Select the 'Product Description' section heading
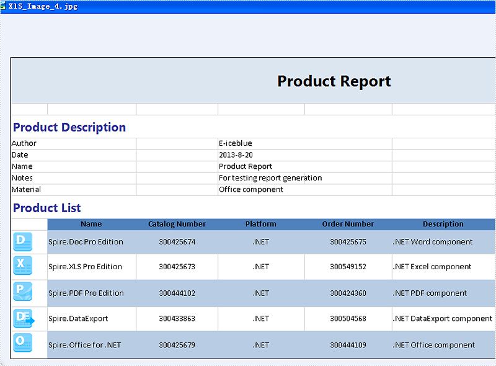This screenshot has width=496, height=366. 69,127
